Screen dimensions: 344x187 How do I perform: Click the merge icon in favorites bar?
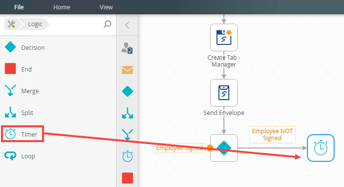[128, 134]
